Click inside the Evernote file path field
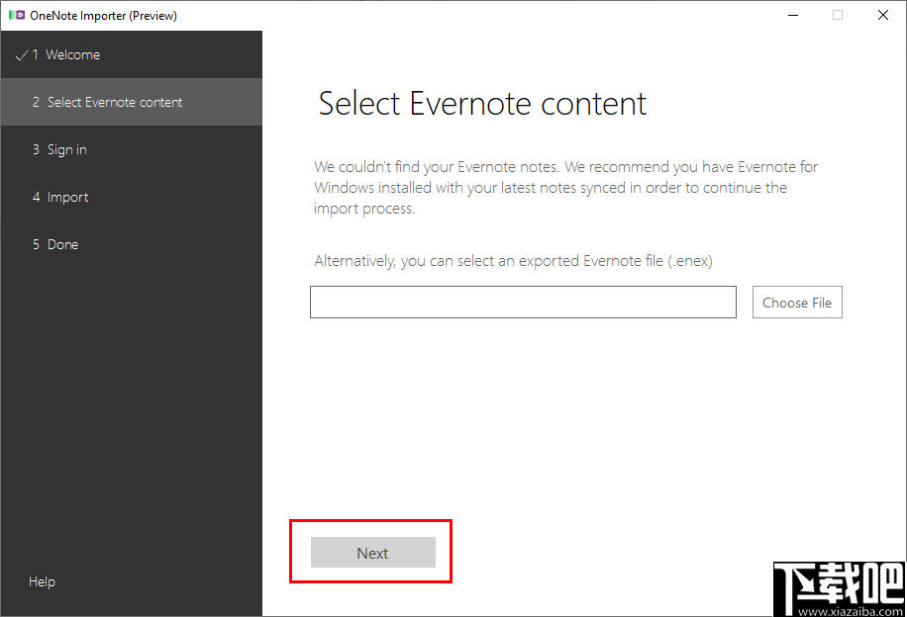This screenshot has width=907, height=617. coord(523,302)
